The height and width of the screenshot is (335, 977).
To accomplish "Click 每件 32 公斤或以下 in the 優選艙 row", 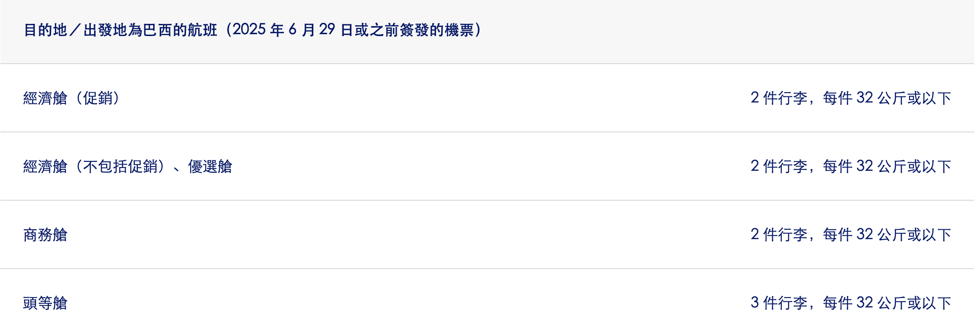I will tap(887, 167).
